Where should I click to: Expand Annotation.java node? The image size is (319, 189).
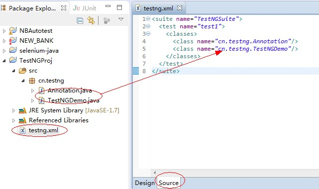pyautogui.click(x=32, y=91)
